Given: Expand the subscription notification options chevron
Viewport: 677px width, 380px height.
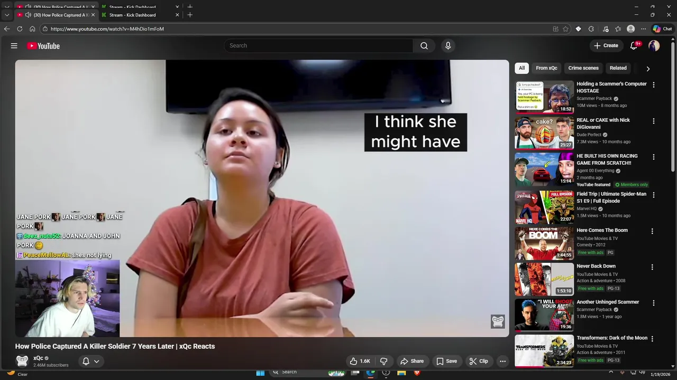Looking at the screenshot, I should click(96, 362).
